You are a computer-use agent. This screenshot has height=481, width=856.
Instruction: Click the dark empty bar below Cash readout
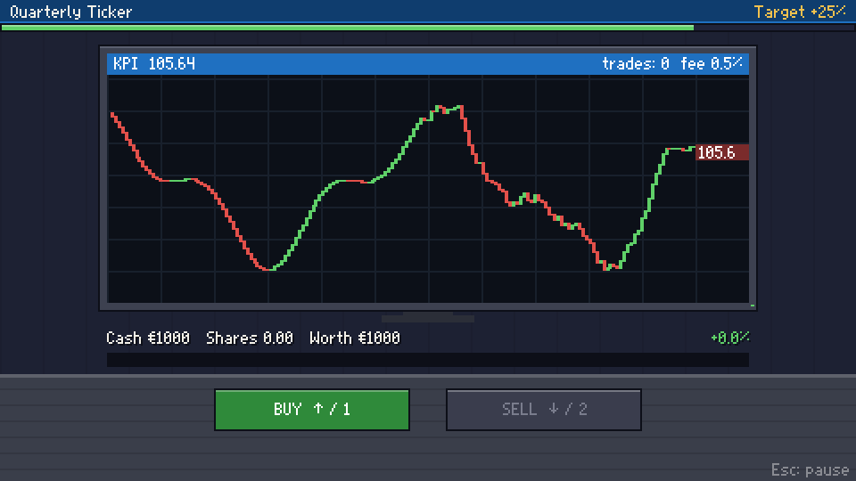[427, 359]
